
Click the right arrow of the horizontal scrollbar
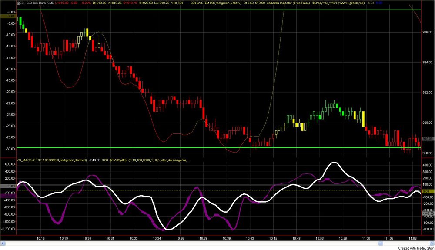pyautogui.click(x=432, y=243)
